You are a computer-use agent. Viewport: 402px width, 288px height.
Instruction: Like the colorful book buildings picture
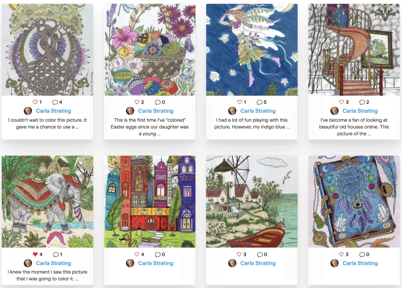tap(137, 254)
